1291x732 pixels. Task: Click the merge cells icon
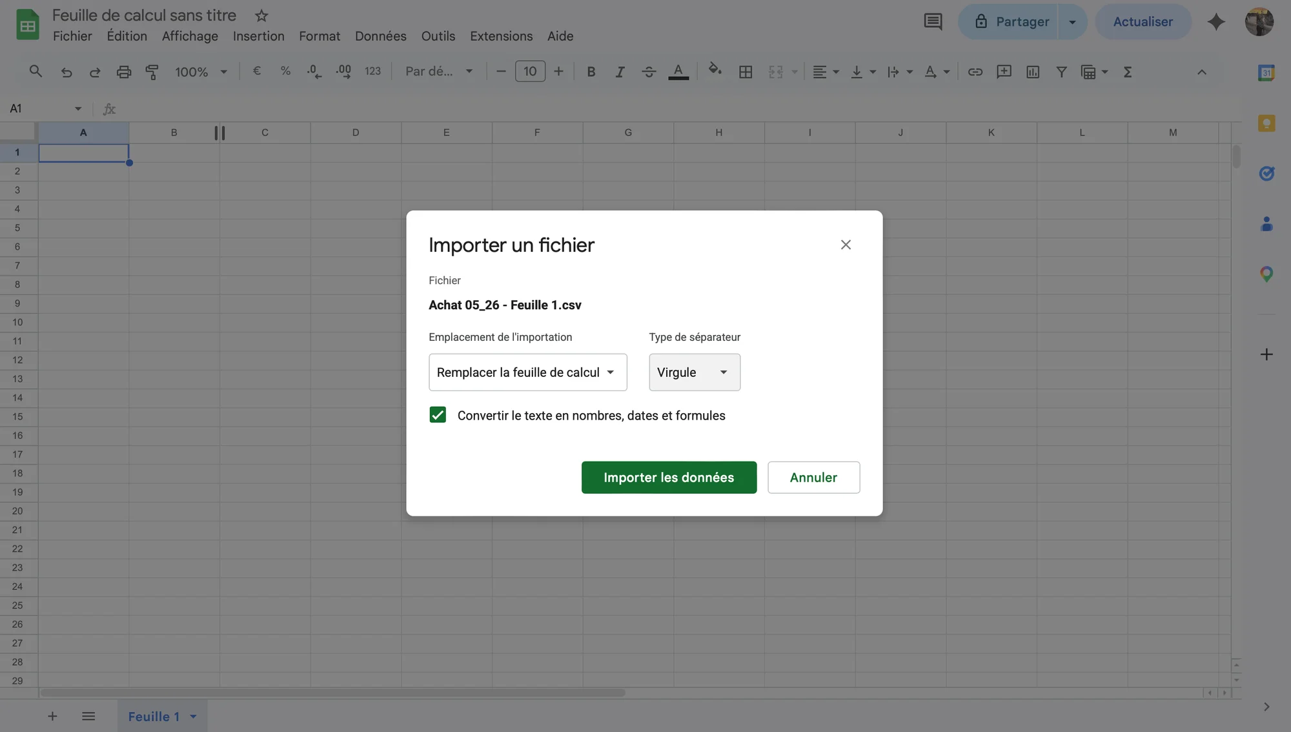(776, 72)
